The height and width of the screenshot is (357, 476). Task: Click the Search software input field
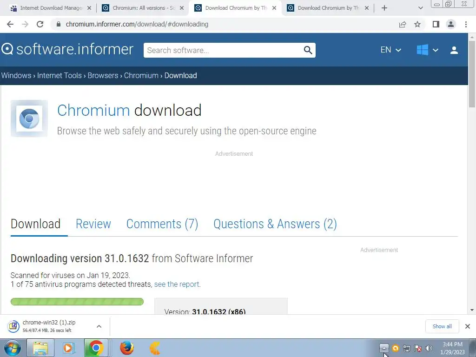(x=224, y=50)
